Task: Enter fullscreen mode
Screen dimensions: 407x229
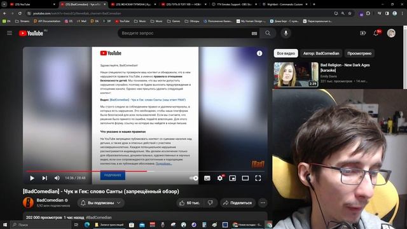Action: tap(258, 178)
